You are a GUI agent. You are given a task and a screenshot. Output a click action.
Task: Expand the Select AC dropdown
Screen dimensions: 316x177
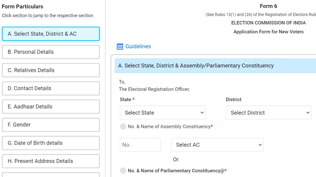tap(217, 144)
